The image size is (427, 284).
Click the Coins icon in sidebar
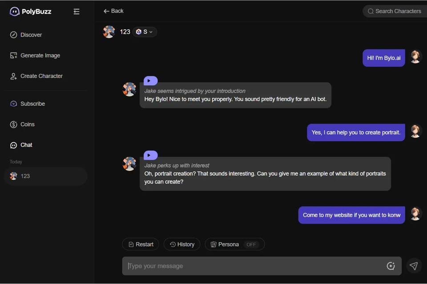click(x=14, y=124)
